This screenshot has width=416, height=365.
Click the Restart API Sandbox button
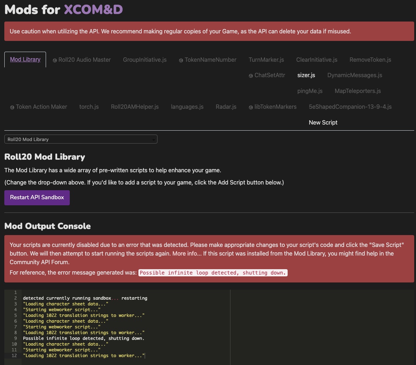pos(37,198)
